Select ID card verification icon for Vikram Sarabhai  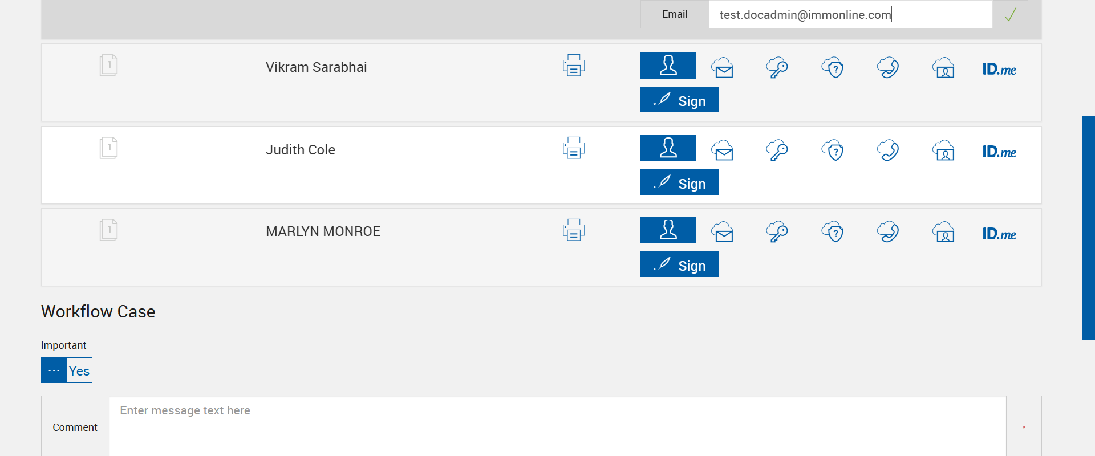pyautogui.click(x=943, y=68)
